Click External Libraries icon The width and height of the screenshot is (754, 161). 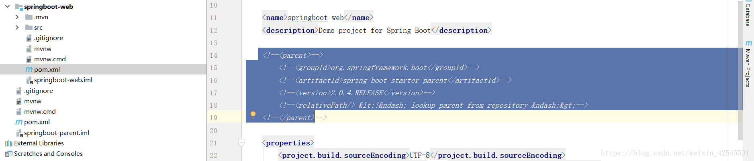8,143
